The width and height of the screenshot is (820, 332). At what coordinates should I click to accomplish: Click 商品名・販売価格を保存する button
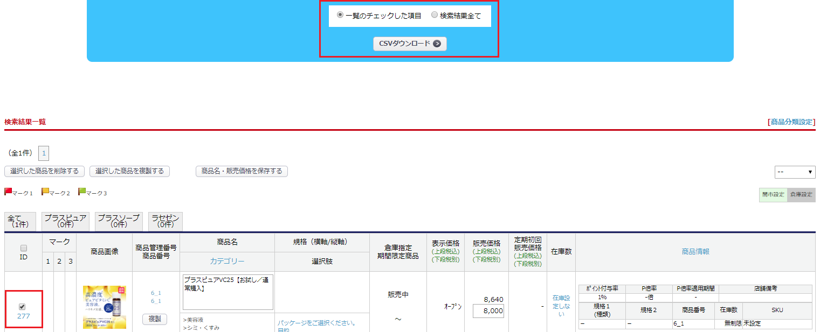[242, 171]
